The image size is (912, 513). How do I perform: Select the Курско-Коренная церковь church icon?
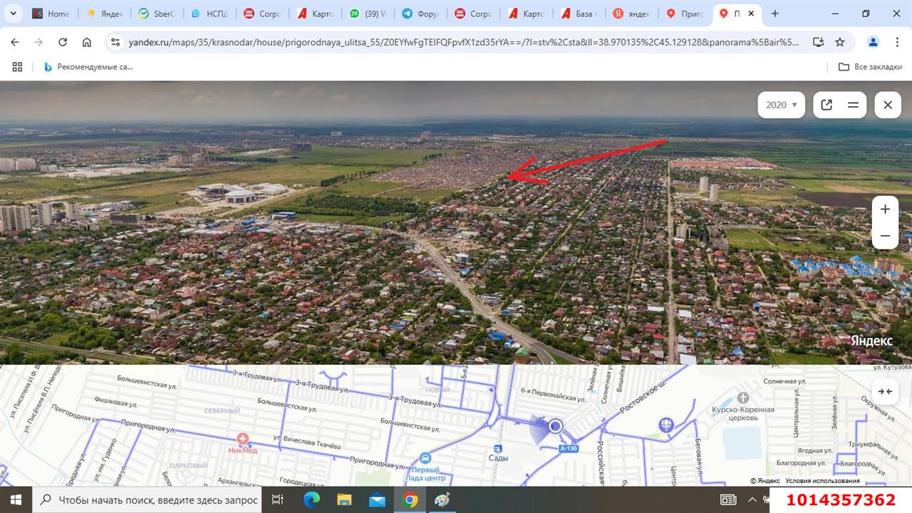(x=742, y=398)
